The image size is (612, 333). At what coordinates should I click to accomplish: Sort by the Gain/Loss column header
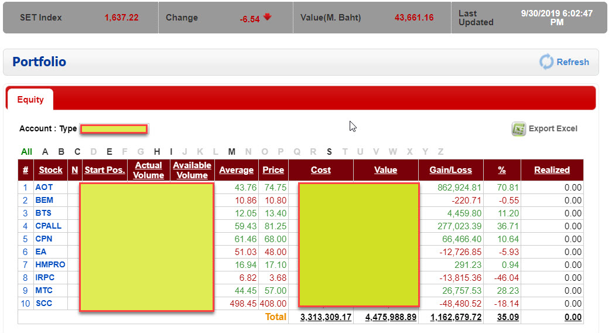(x=451, y=170)
